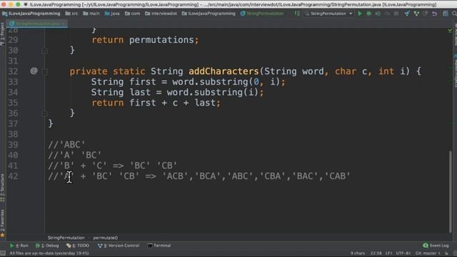
Task: Collapse the addCharacters method fold at line 32
Action: click(x=44, y=71)
